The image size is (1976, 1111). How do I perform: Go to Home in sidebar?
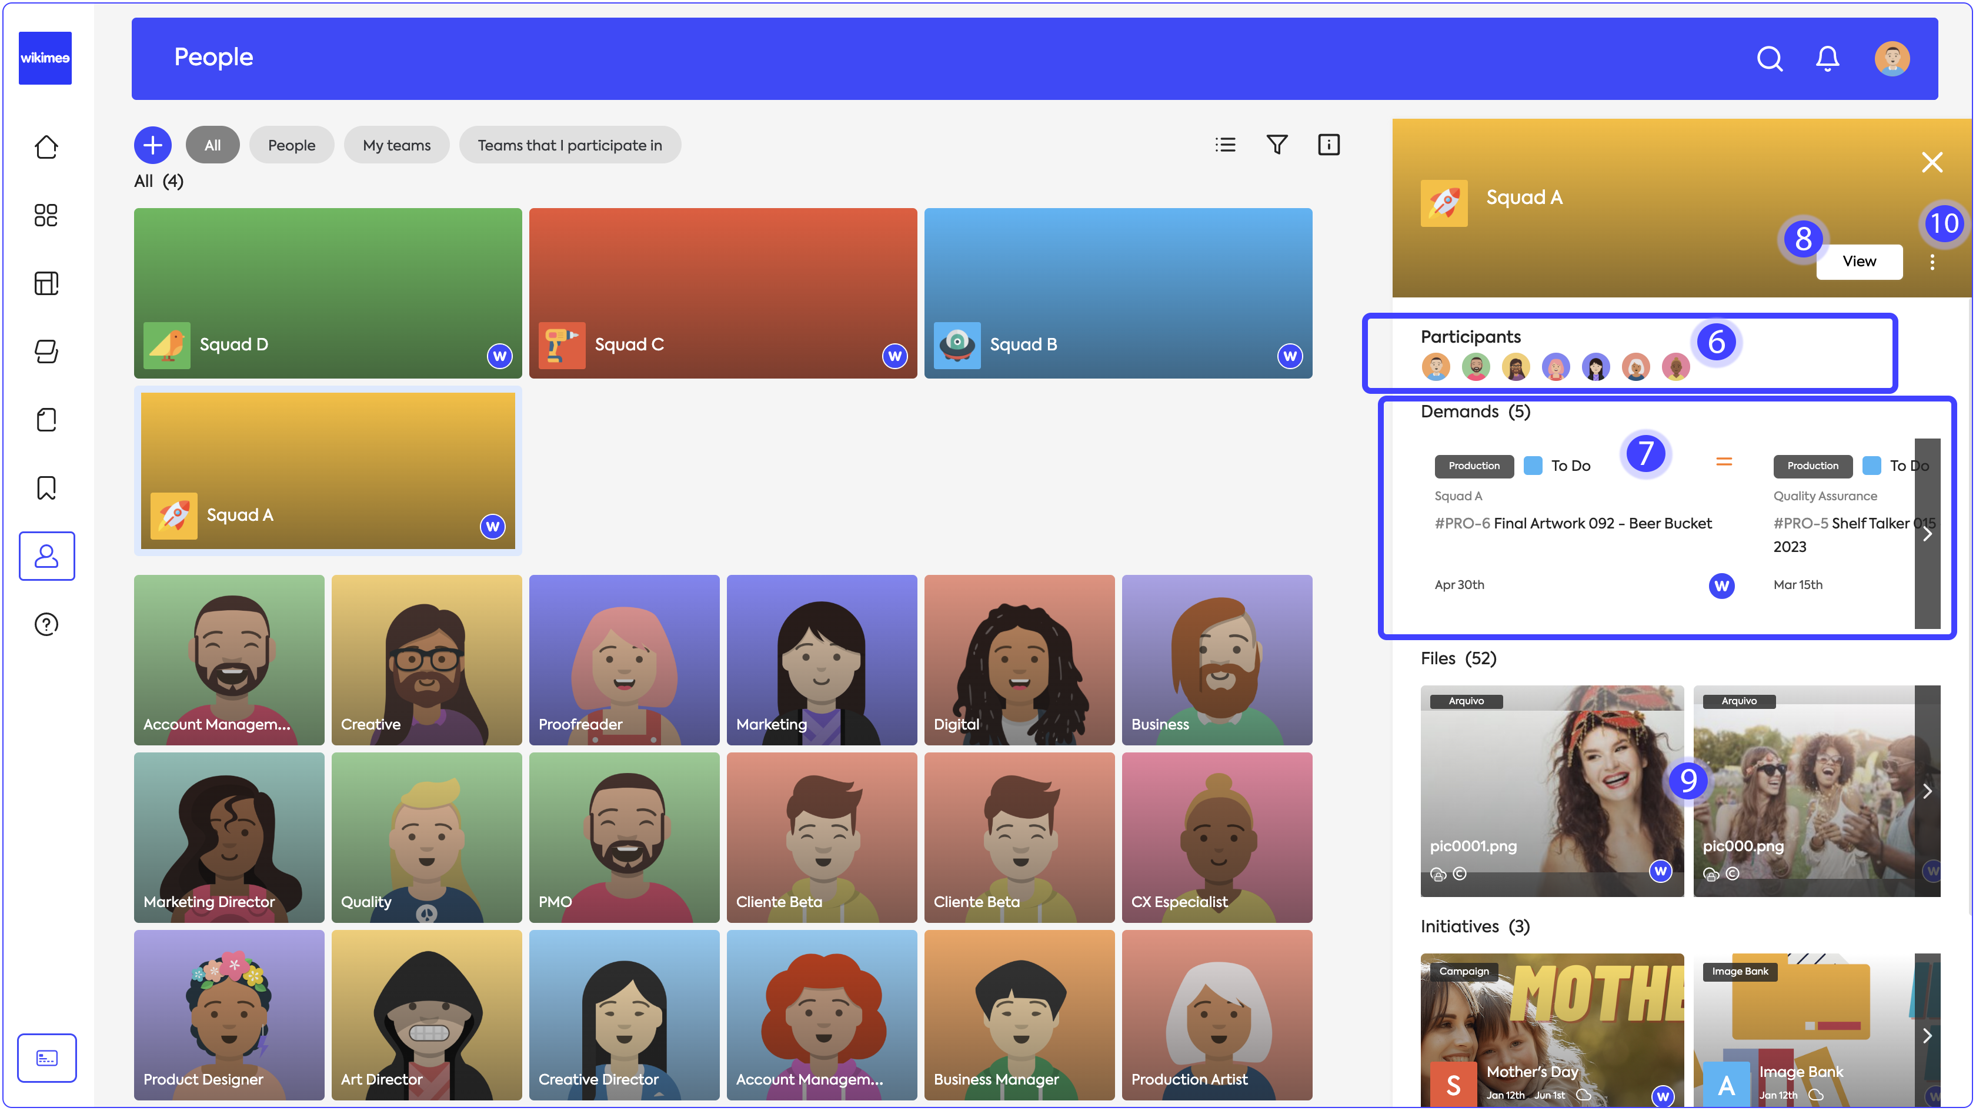tap(46, 146)
